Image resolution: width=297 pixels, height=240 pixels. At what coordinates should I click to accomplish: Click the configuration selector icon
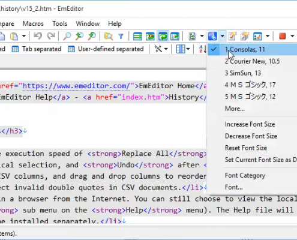point(192,37)
